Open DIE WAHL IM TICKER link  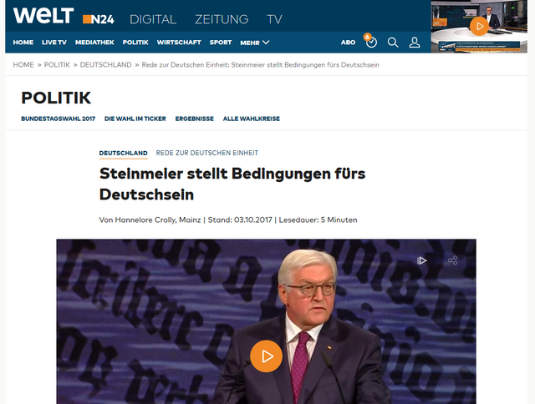point(135,119)
